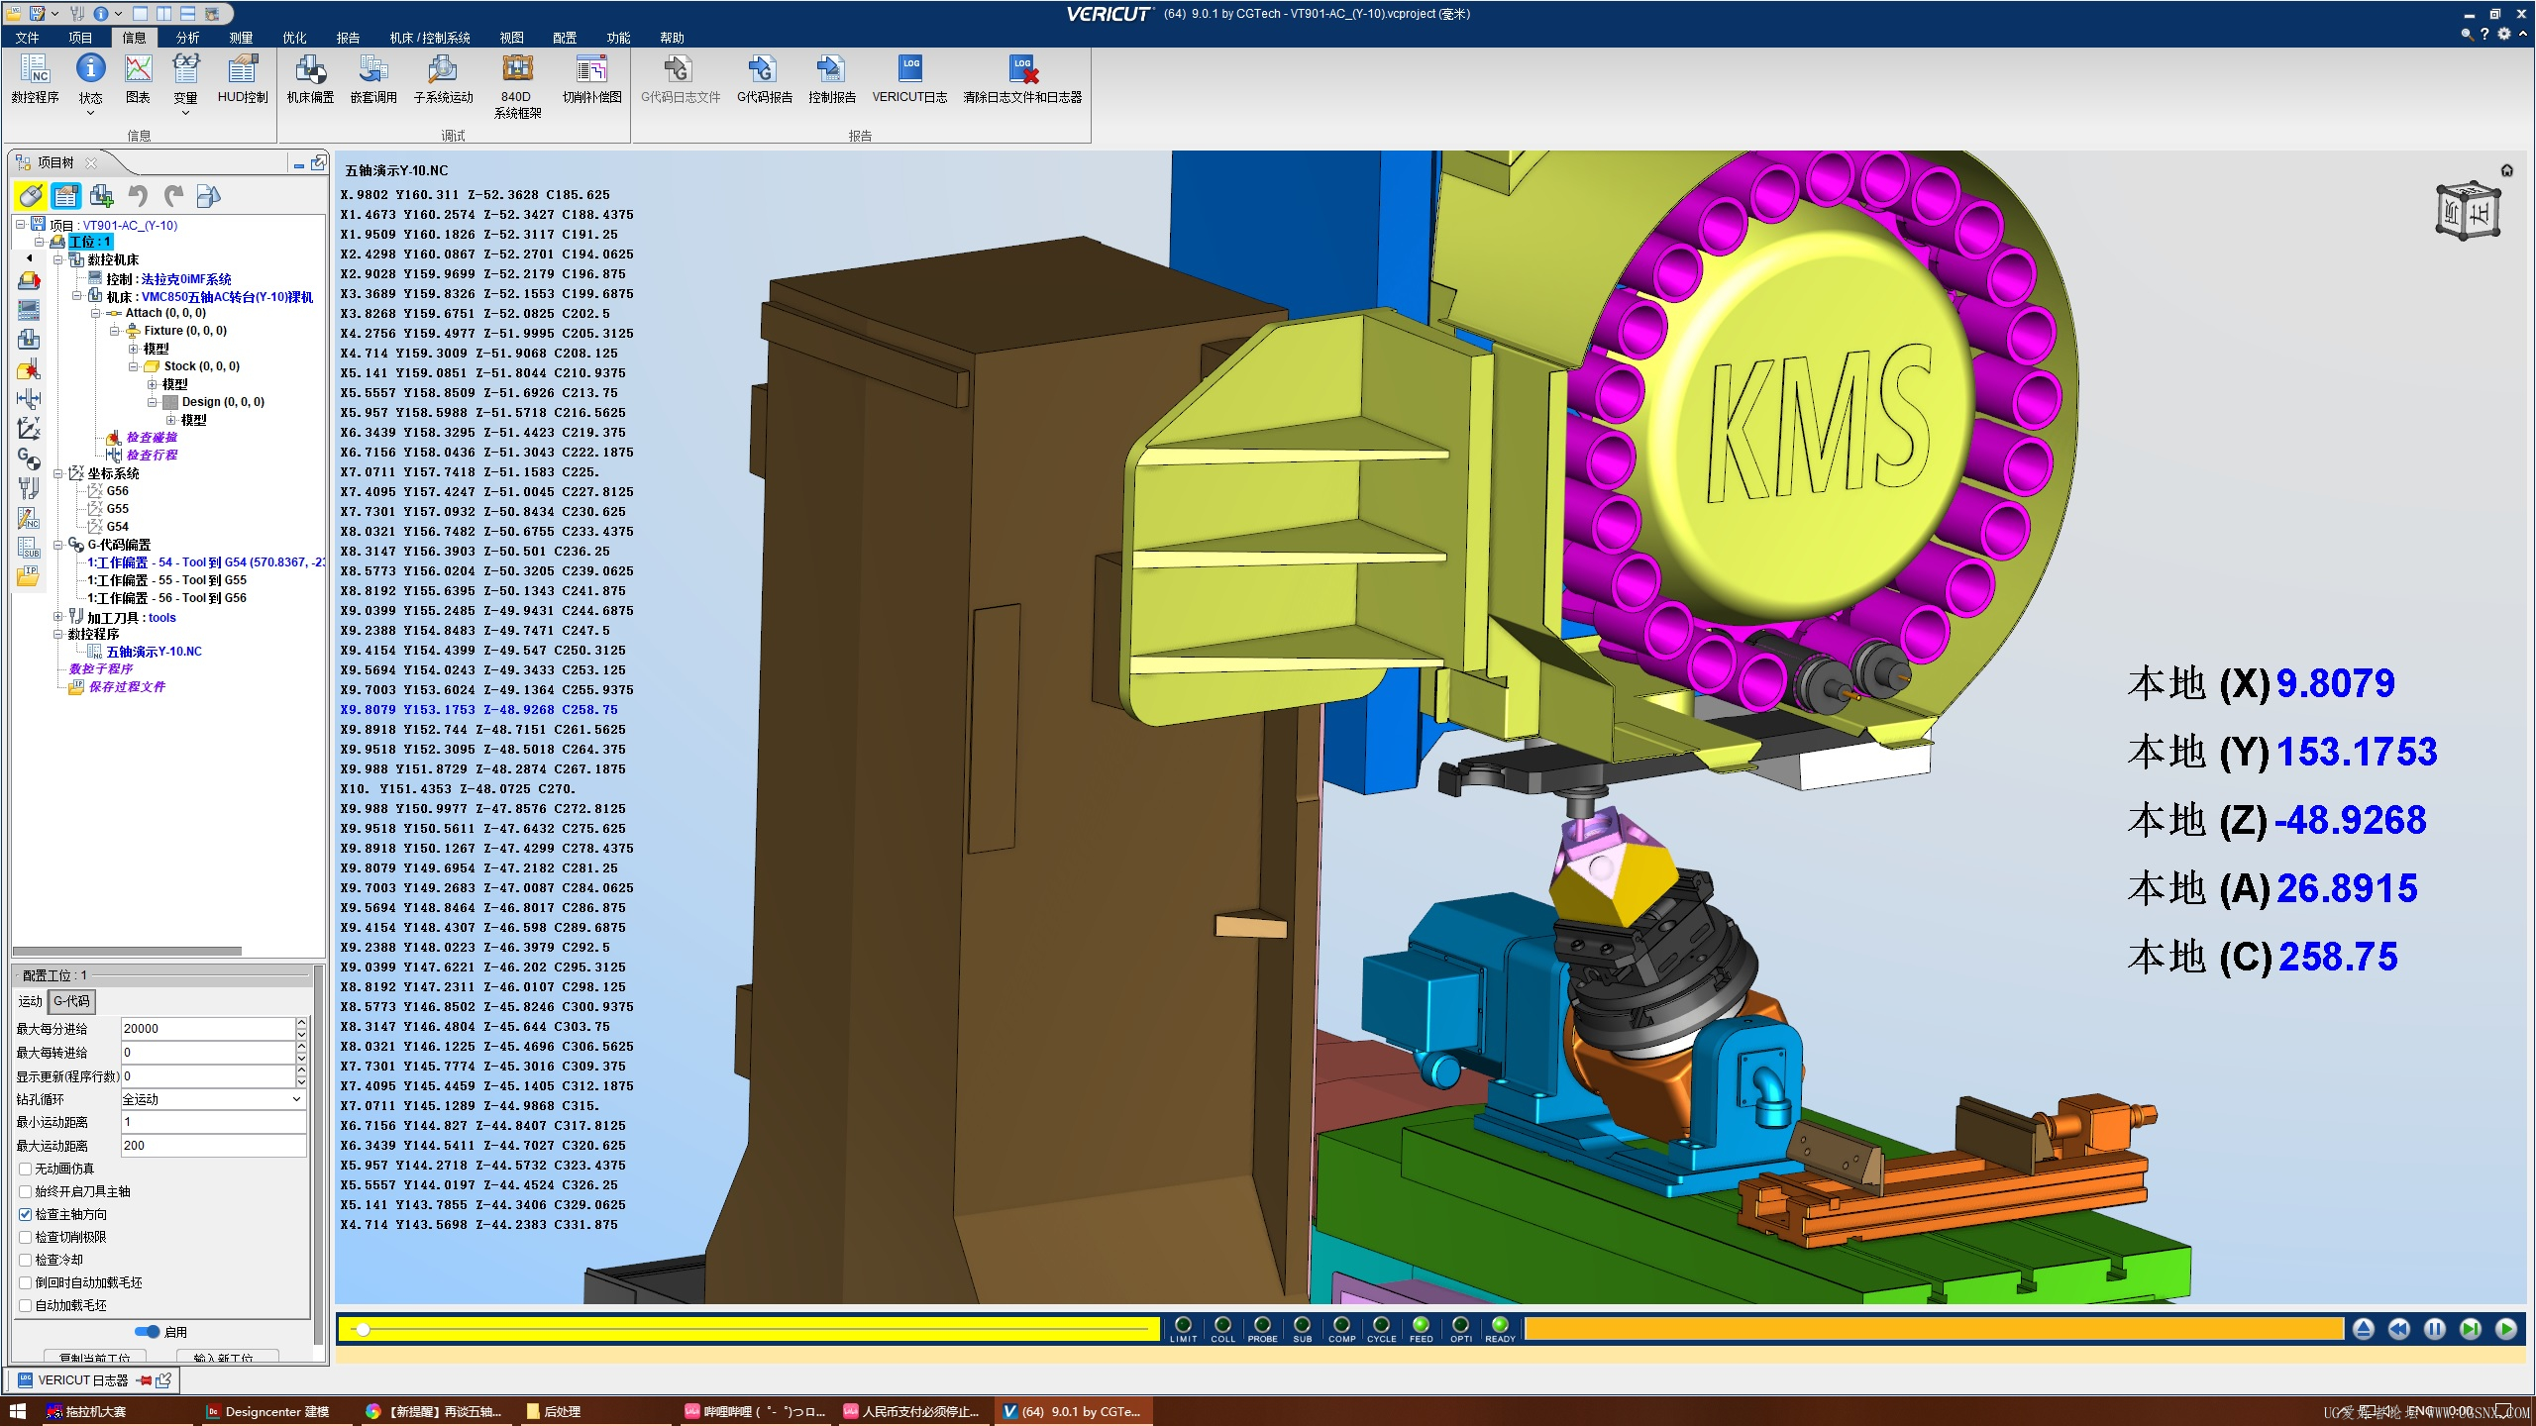Click the Pause simulation button
Image resolution: width=2536 pixels, height=1426 pixels.
(2435, 1329)
